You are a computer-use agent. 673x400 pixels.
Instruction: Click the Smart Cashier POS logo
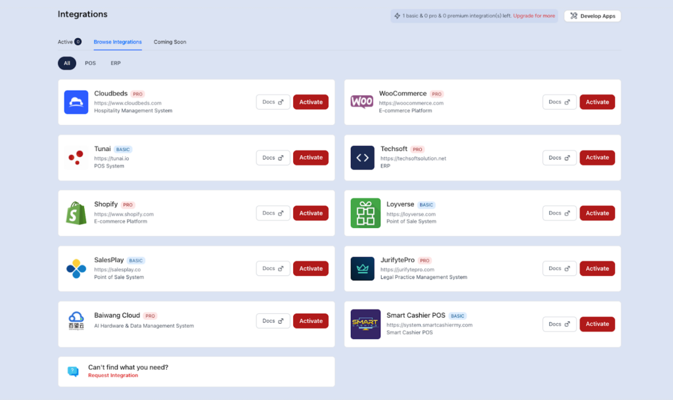365,324
